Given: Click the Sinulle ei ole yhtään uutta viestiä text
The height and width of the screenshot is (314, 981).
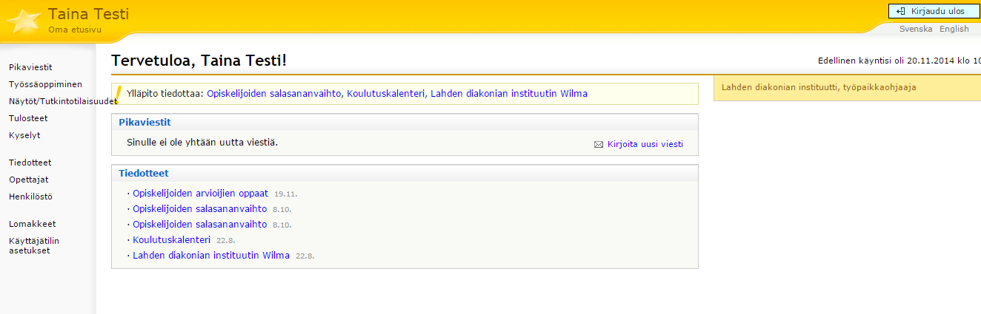Looking at the screenshot, I should point(202,141).
